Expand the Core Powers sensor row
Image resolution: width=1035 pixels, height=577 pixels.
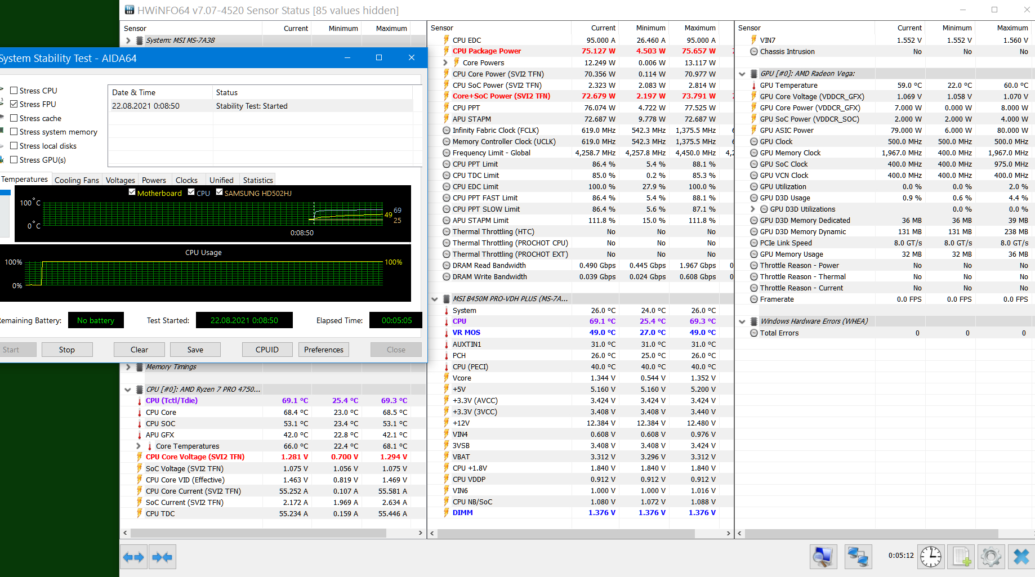pyautogui.click(x=445, y=63)
